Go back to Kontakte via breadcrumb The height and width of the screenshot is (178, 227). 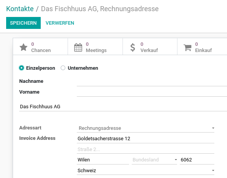20,9
